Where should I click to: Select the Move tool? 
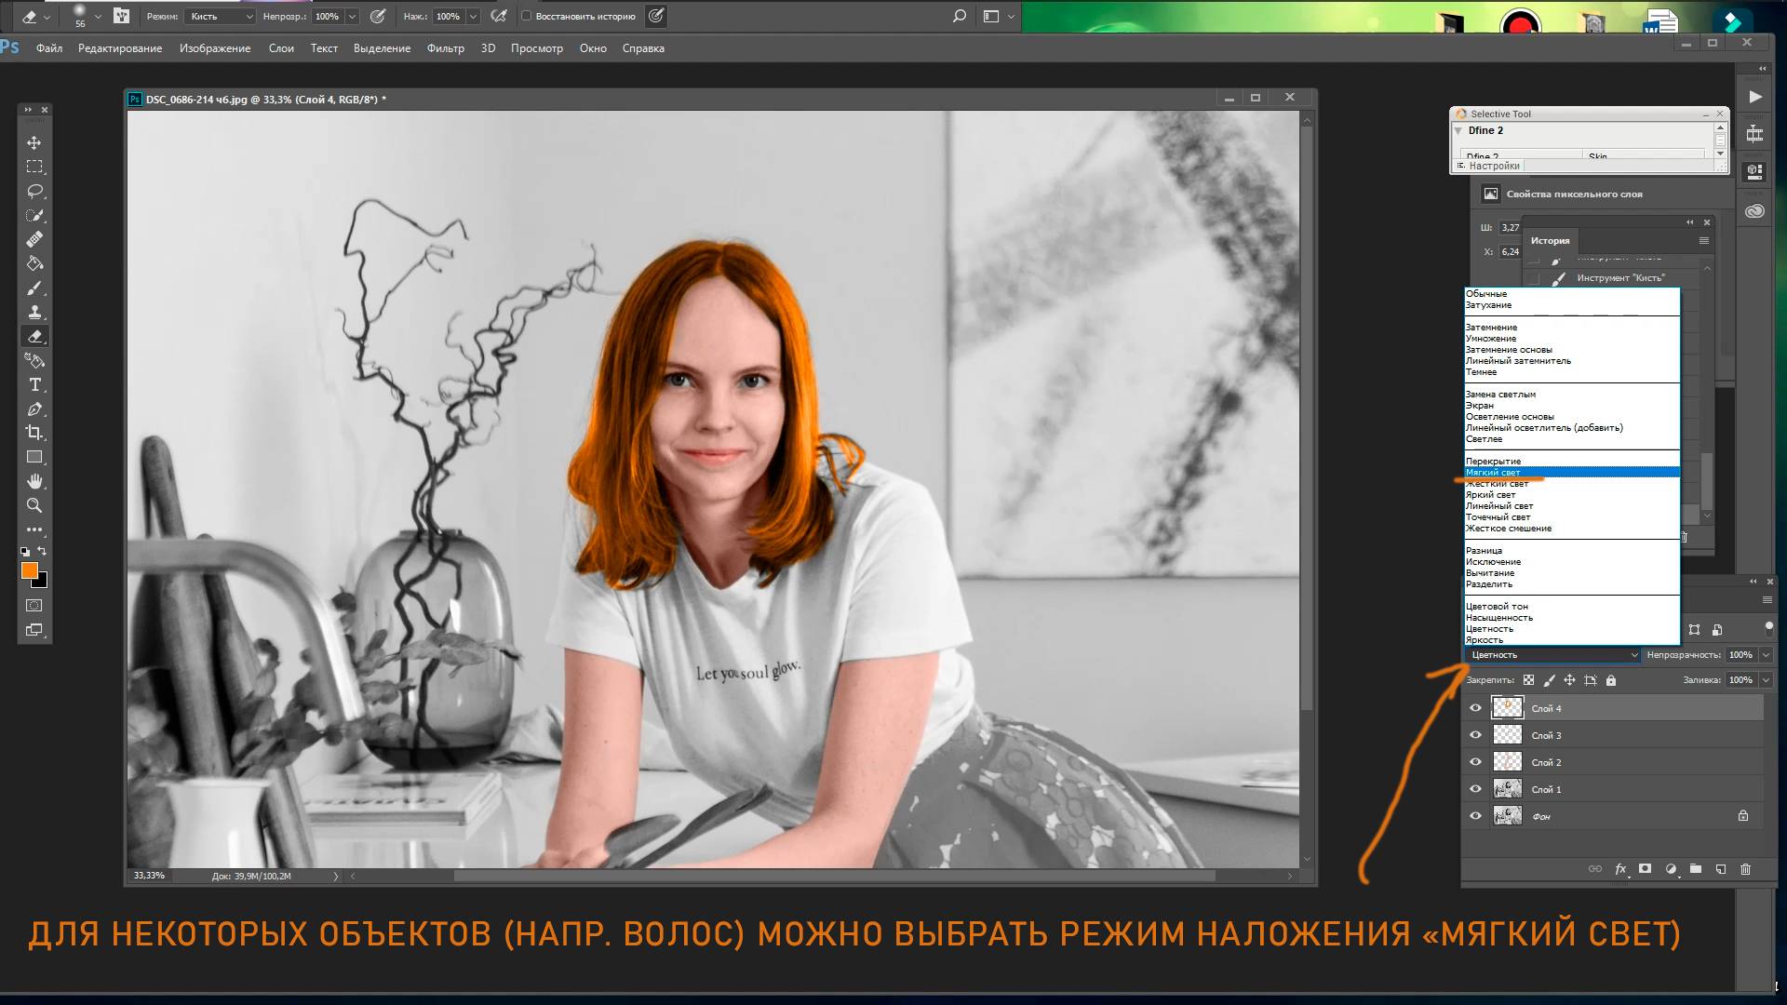[34, 142]
